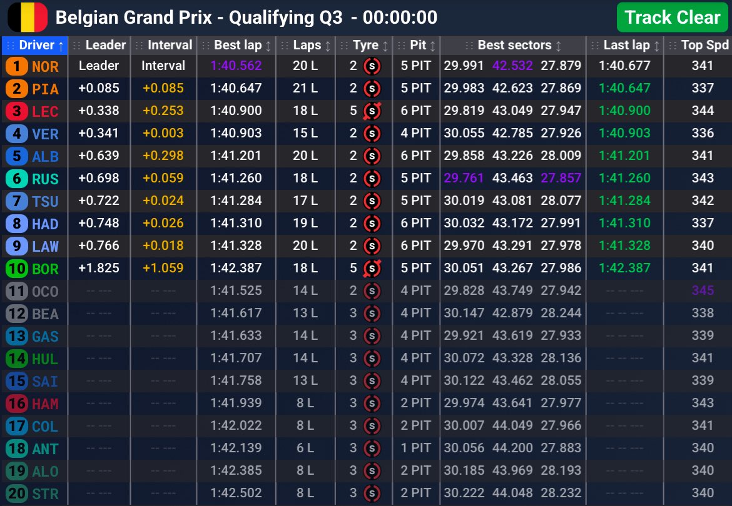Select driver name TSU
Viewport: 732px width, 506px height.
[x=45, y=201]
